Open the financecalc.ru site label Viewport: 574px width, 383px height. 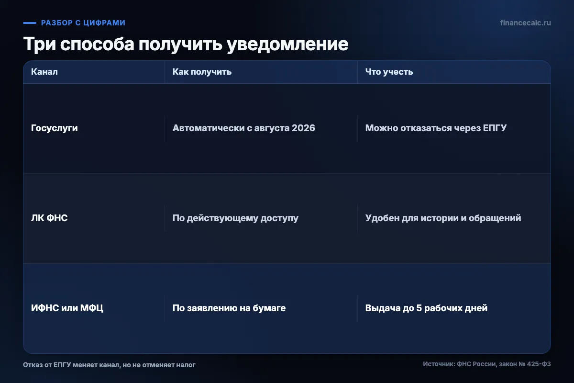525,23
